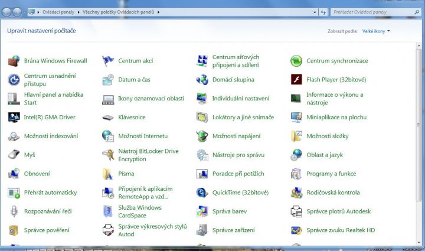Click the vertical scrollbar thumb
This screenshot has height=251, width=425.
pyautogui.click(x=419, y=125)
